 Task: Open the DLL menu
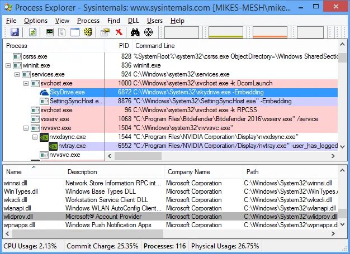(134, 21)
